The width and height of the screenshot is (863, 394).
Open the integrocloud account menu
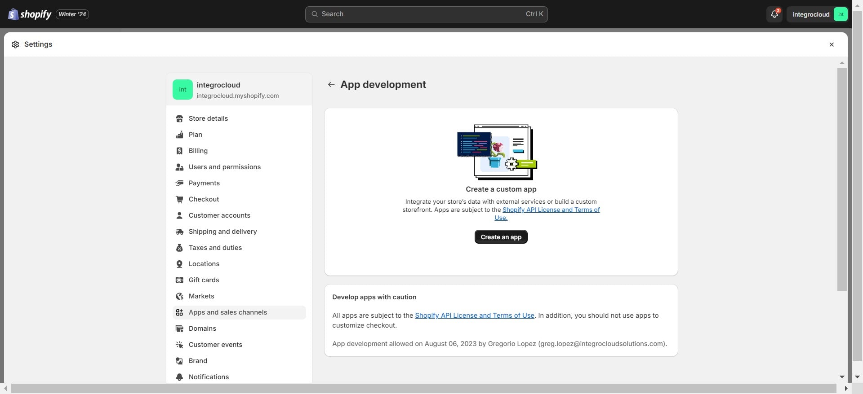(817, 14)
